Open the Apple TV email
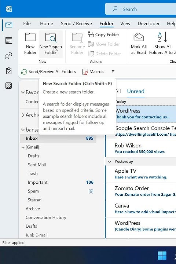Screen dimensions: 176x264 pos(141,174)
